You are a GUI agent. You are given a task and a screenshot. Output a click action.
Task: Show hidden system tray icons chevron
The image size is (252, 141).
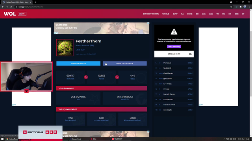224,139
